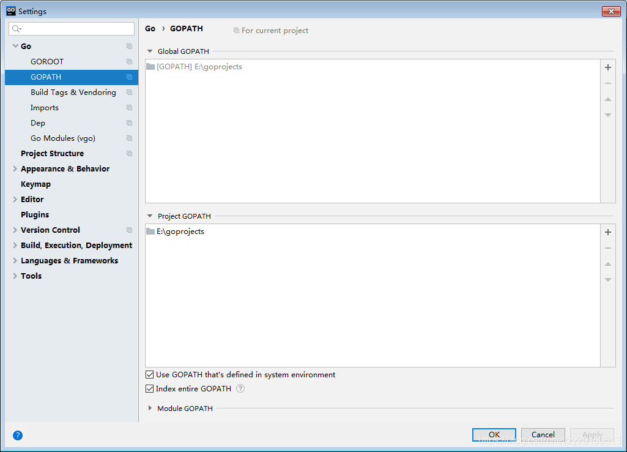
Task: Click the remove button in Global GOPATH
Action: [608, 83]
